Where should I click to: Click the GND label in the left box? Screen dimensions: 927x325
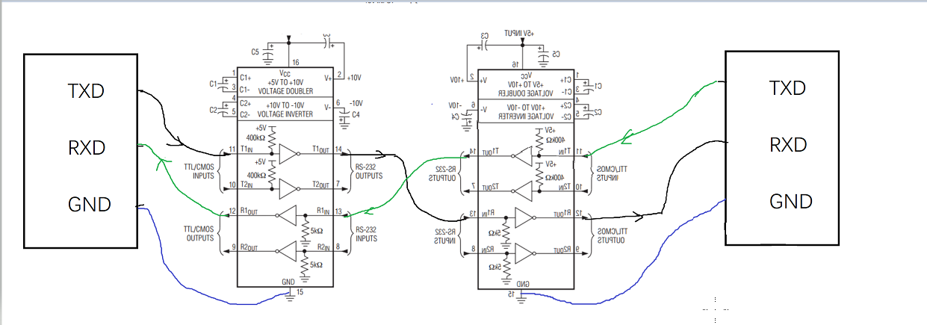[89, 203]
